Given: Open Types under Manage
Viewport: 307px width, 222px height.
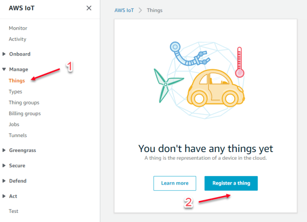Looking at the screenshot, I should point(15,92).
